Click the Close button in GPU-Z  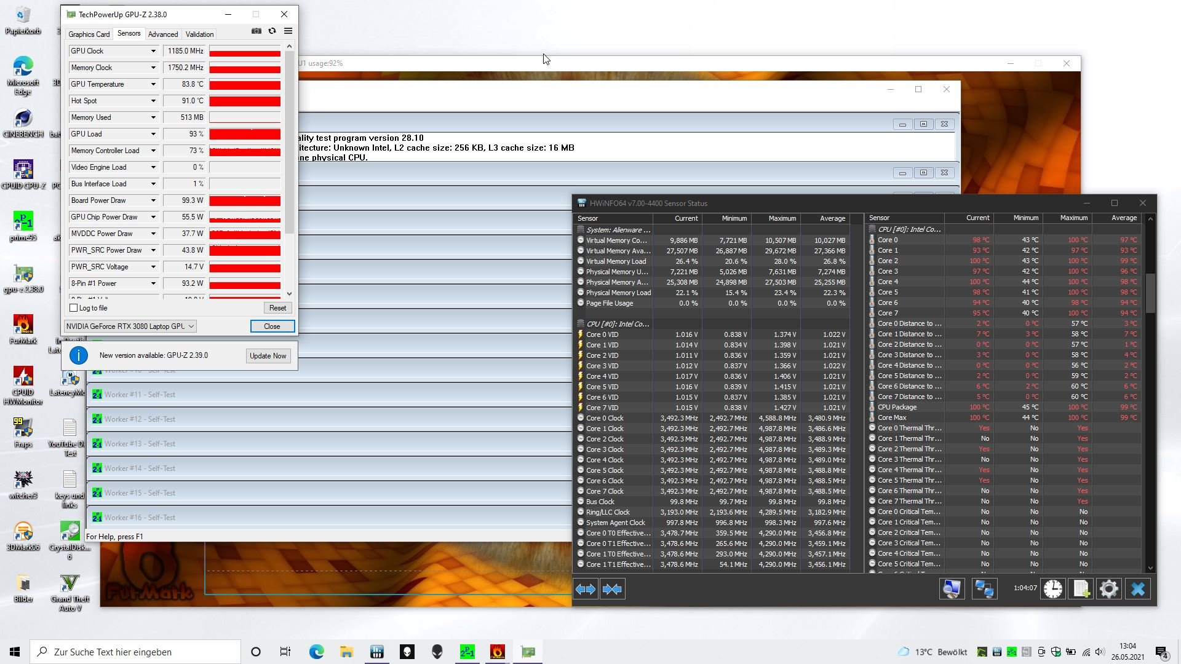pyautogui.click(x=272, y=326)
